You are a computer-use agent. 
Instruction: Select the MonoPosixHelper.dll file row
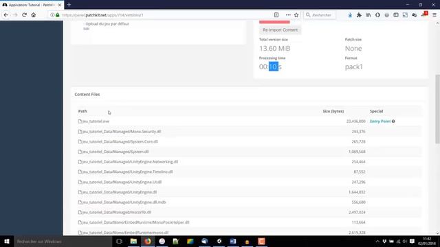click(x=250, y=222)
